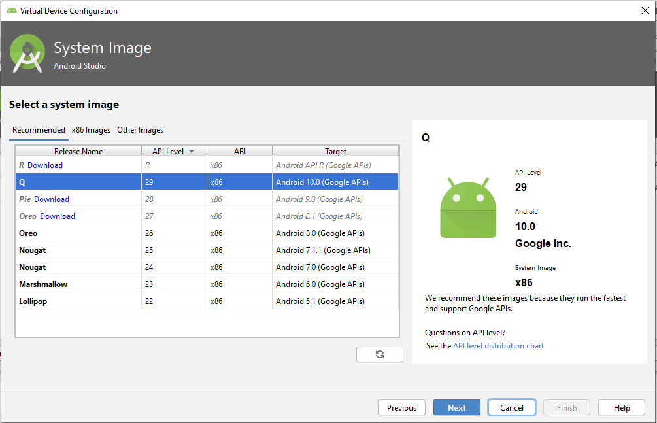This screenshot has height=423, width=657.
Task: Sort by the Release Name column header
Action: coord(78,151)
